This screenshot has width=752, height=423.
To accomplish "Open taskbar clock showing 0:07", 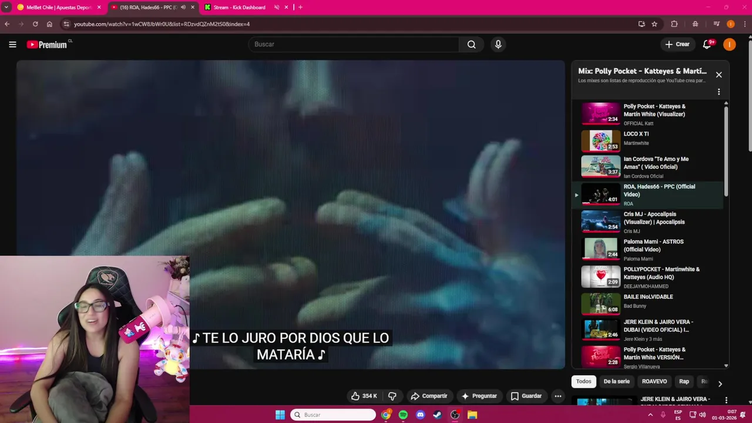I will click(x=724, y=415).
